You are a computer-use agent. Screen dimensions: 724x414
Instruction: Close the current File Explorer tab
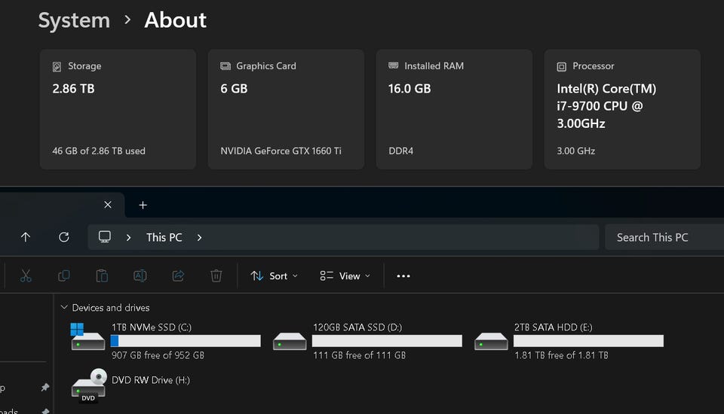(x=108, y=205)
